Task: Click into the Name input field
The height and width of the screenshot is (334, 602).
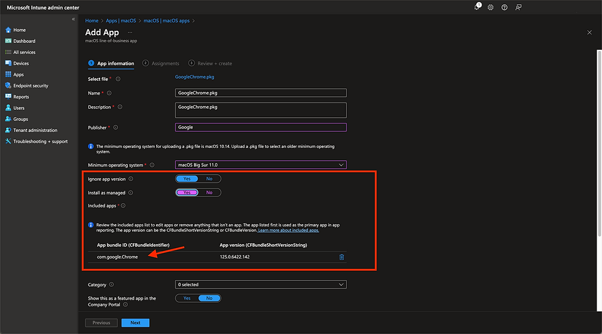Action: tap(260, 93)
